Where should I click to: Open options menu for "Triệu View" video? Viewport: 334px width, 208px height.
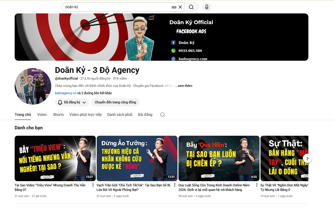93,185
